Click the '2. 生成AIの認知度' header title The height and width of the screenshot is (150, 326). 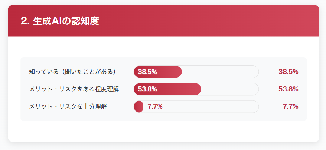coord(60,21)
